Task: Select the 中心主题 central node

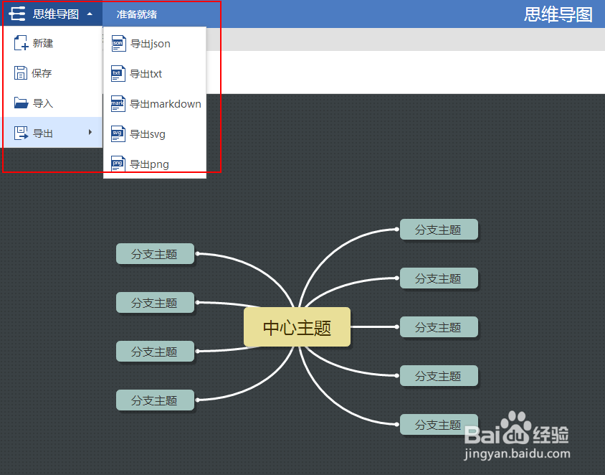Action: (x=297, y=327)
